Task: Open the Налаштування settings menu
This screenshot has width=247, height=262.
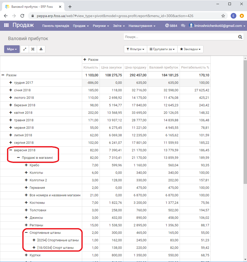Action: point(142,26)
